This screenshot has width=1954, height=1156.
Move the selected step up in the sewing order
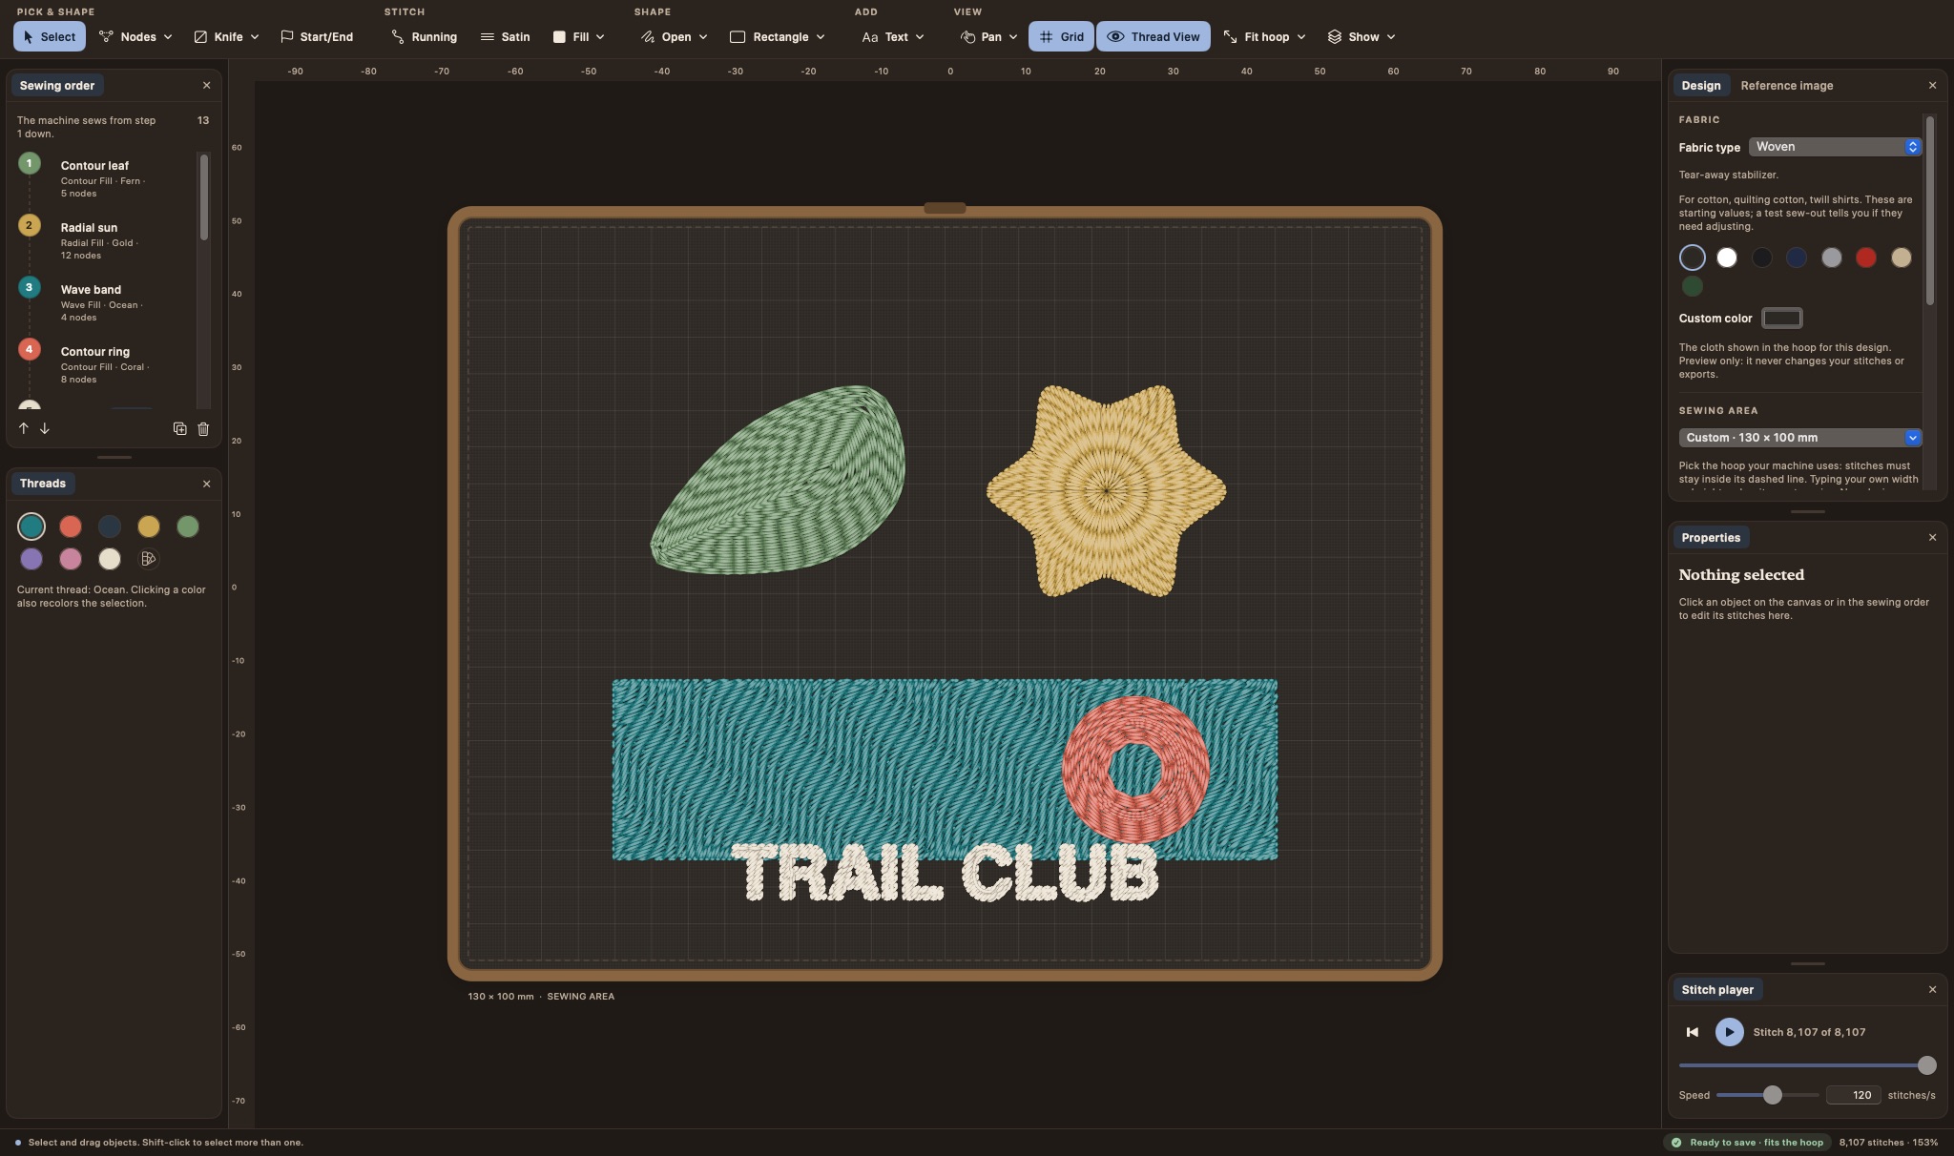24,428
